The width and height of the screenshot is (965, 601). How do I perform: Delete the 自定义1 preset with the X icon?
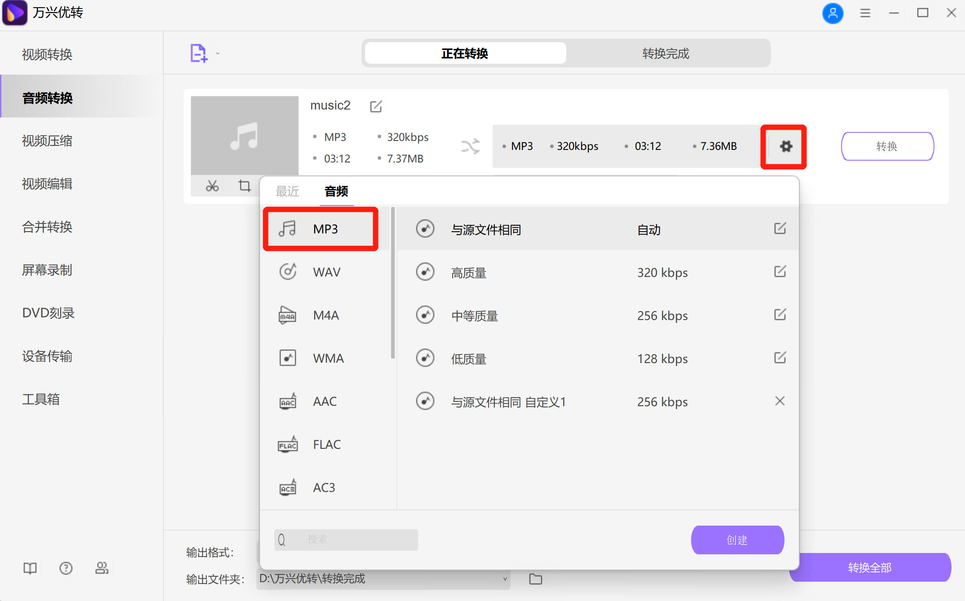pos(780,401)
